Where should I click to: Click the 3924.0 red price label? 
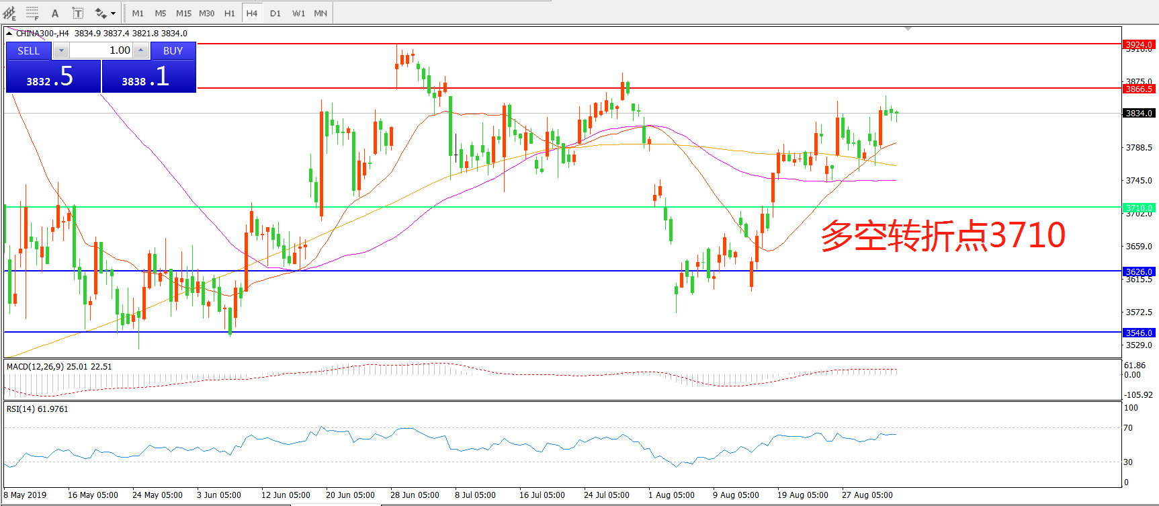(1139, 44)
